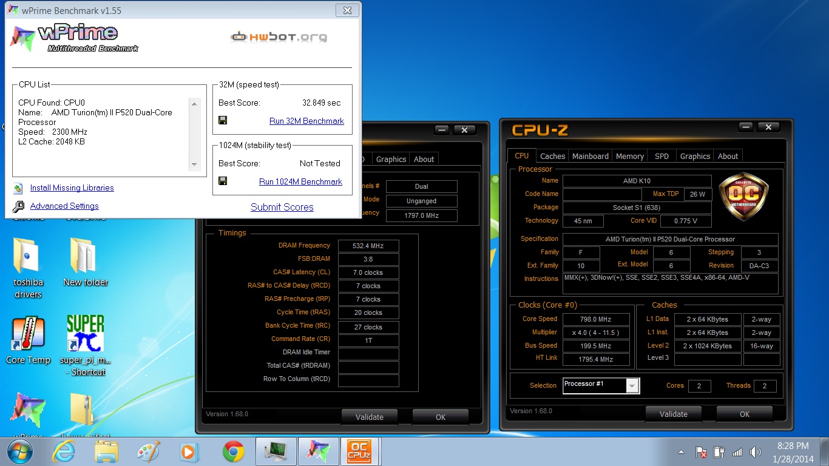Viewport: 829px width, 466px height.
Task: Select the Core Temp desktop shortcut
Action: (28, 340)
